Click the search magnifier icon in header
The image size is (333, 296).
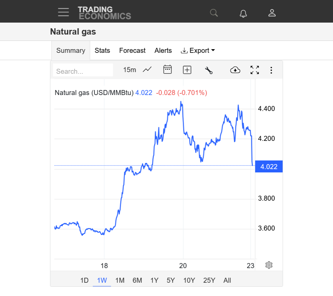click(214, 13)
